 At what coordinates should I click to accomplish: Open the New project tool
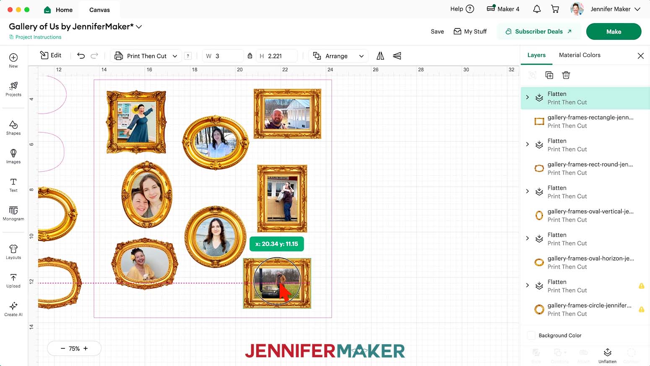(x=13, y=60)
